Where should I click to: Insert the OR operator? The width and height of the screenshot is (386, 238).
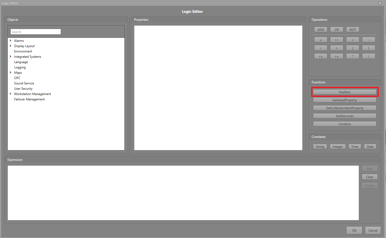tap(337, 30)
